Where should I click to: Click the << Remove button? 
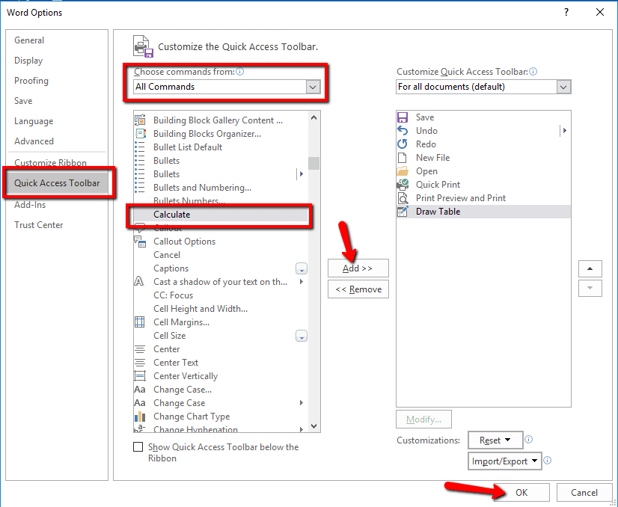pos(358,289)
